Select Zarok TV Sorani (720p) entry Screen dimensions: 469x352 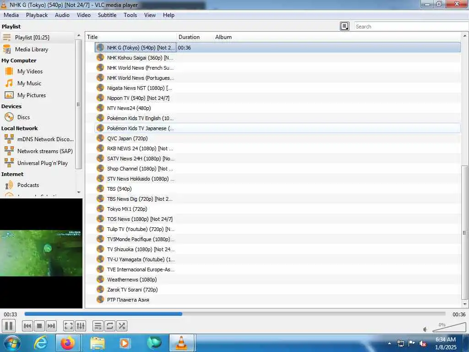[278, 290]
